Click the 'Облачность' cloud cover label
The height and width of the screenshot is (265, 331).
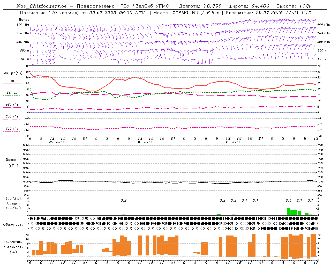tap(13, 224)
